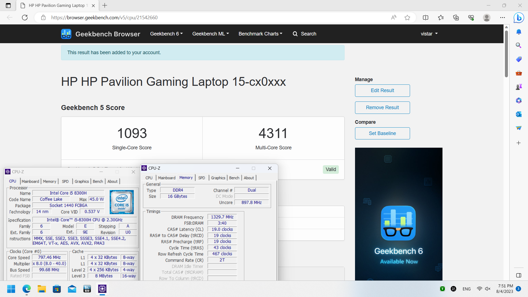The height and width of the screenshot is (297, 528).
Task: Click Set Baseline button
Action: pyautogui.click(x=382, y=133)
